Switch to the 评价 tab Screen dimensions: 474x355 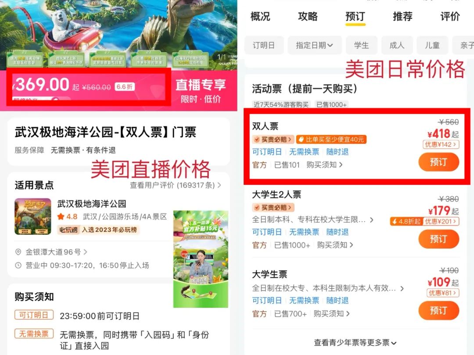(x=450, y=16)
